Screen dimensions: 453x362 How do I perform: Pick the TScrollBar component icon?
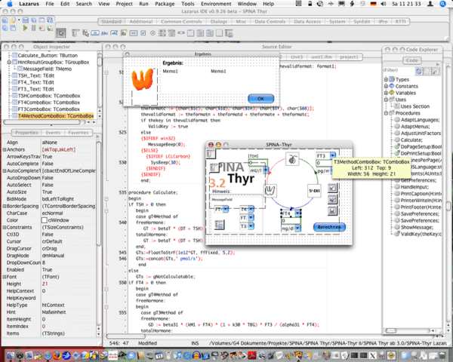pyautogui.click(x=181, y=33)
